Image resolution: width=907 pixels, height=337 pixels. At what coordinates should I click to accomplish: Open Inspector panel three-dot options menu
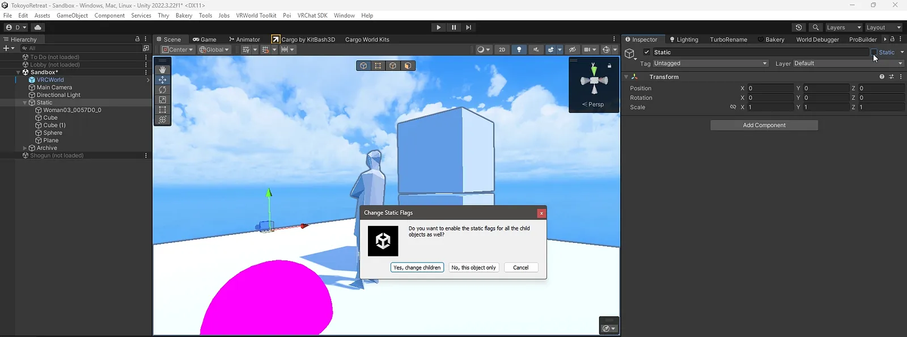pyautogui.click(x=901, y=39)
